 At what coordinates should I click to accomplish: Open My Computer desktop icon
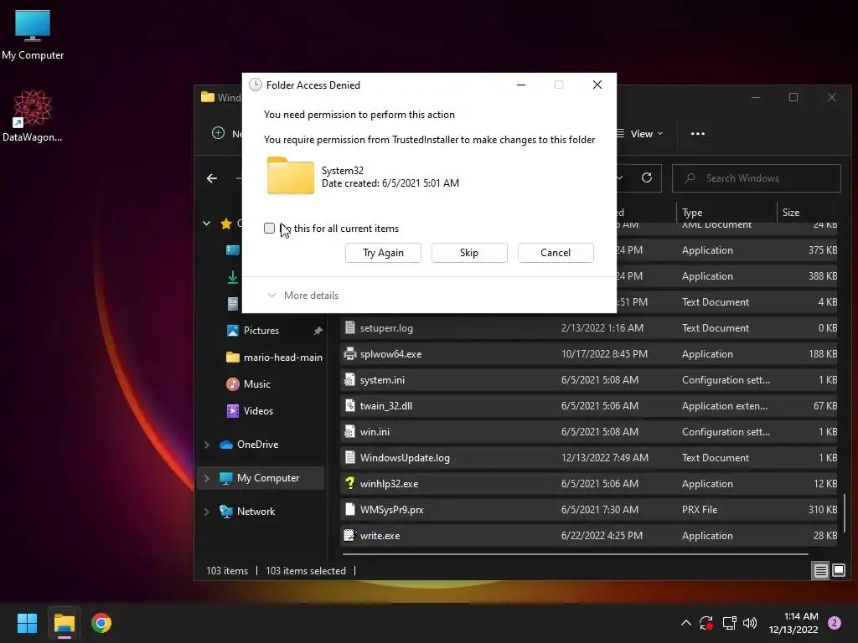point(33,34)
